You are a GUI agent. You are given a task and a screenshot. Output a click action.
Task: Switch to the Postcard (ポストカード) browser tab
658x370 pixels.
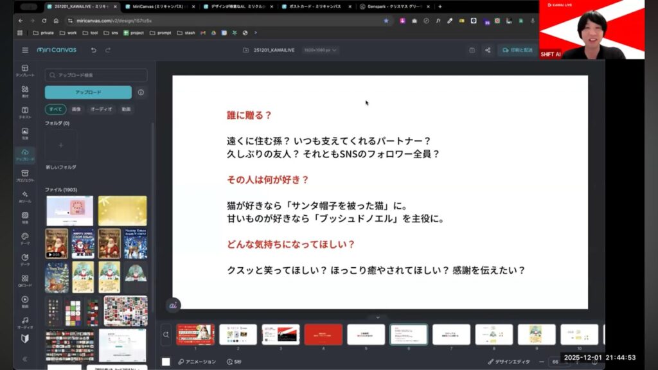(x=314, y=6)
